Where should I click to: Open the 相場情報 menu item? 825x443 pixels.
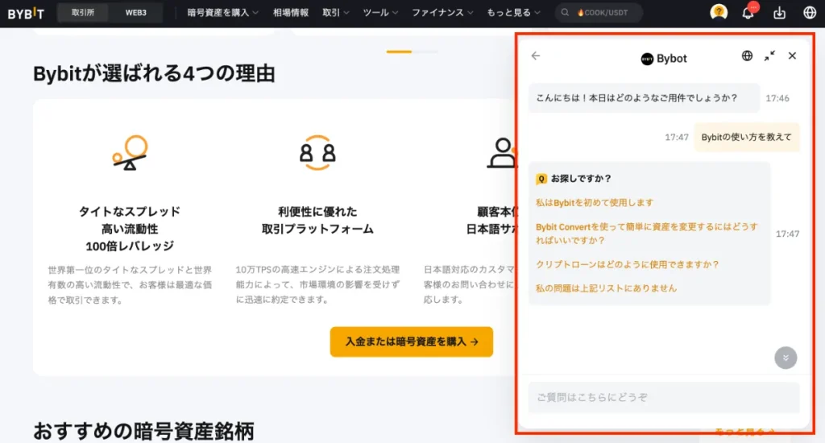pyautogui.click(x=290, y=13)
